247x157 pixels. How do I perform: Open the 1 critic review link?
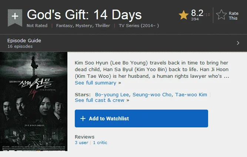(x=100, y=143)
